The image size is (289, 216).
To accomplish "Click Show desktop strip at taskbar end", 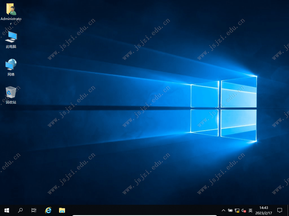I will [x=288, y=210].
